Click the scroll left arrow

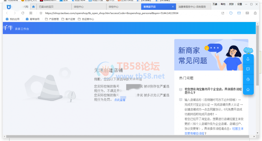pos(4,136)
